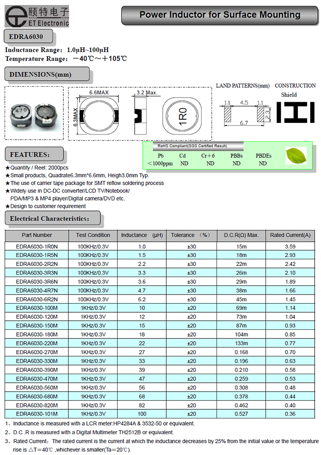This screenshot has height=455, width=321.
Task: Click the 6.6MAX top view dimension drawing
Action: 99,115
